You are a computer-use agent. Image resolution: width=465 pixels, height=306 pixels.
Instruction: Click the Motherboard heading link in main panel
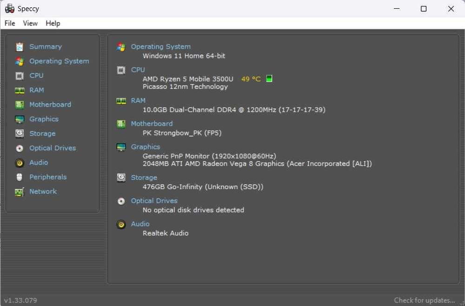click(x=152, y=124)
